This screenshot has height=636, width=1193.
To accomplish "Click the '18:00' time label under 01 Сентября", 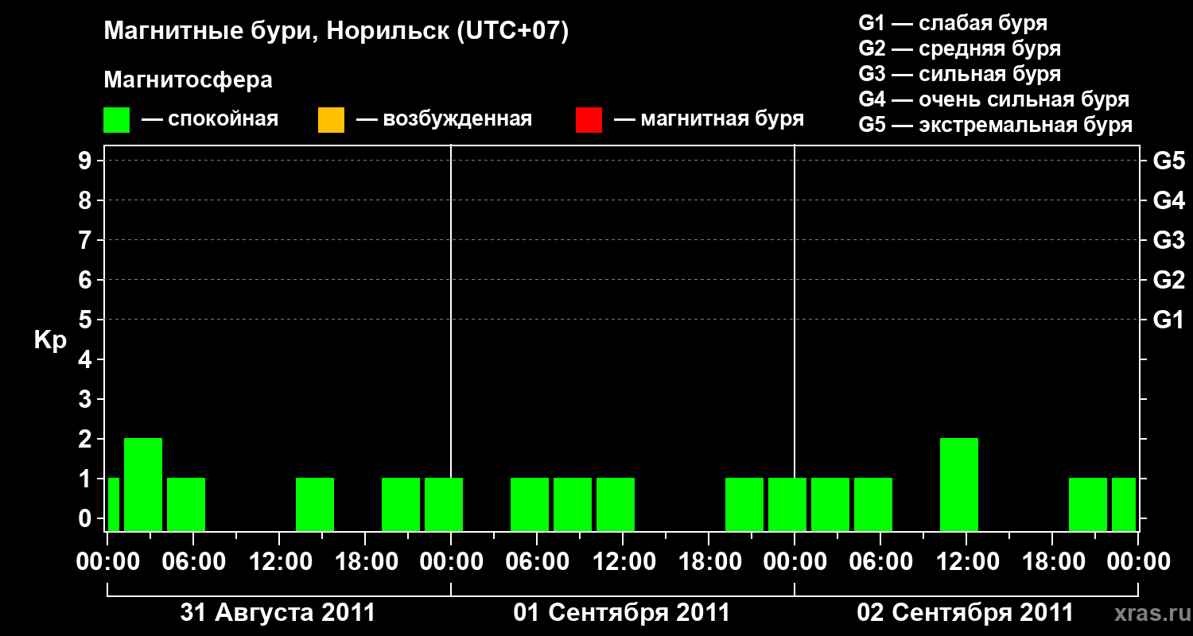I will pyautogui.click(x=709, y=561).
